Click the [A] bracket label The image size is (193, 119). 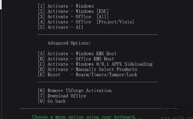pyautogui.click(x=41, y=54)
